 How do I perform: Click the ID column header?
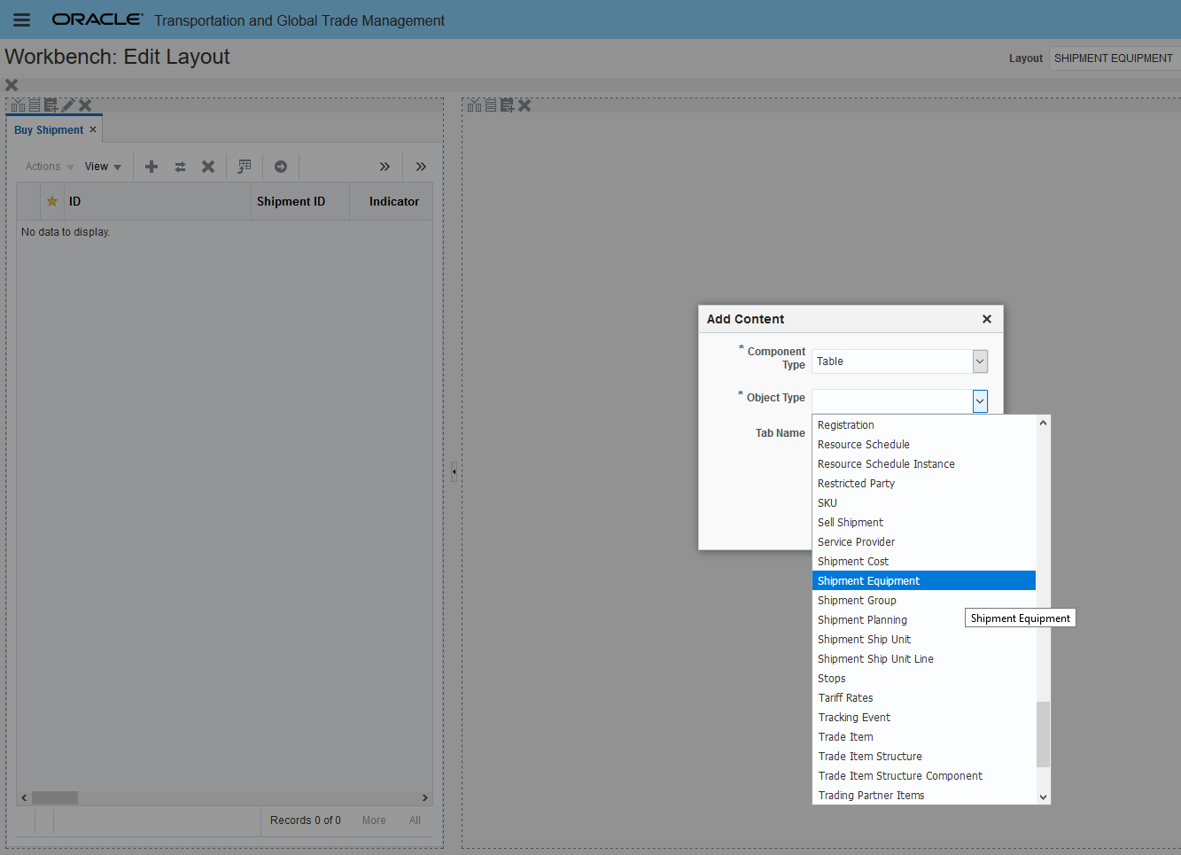[x=158, y=201]
